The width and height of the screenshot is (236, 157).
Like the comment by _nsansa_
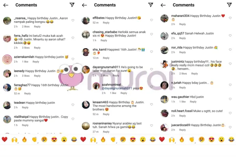pos(73,20)
